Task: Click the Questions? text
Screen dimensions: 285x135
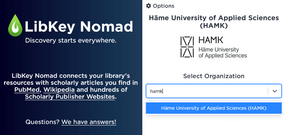Action: [x=42, y=122]
